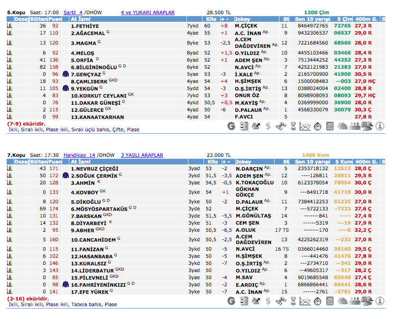Follow the "4 ve YUKARI ARAPLAR" link
This screenshot has width=397, height=318.
point(148,12)
